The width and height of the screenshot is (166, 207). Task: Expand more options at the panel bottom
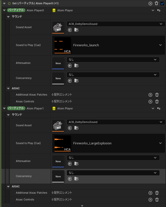[x=82, y=206]
